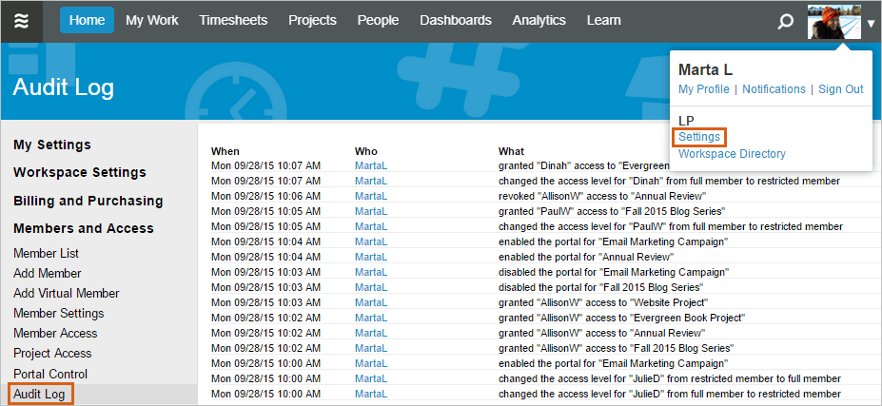Click Sign Out in user menu
The width and height of the screenshot is (882, 406).
(840, 89)
